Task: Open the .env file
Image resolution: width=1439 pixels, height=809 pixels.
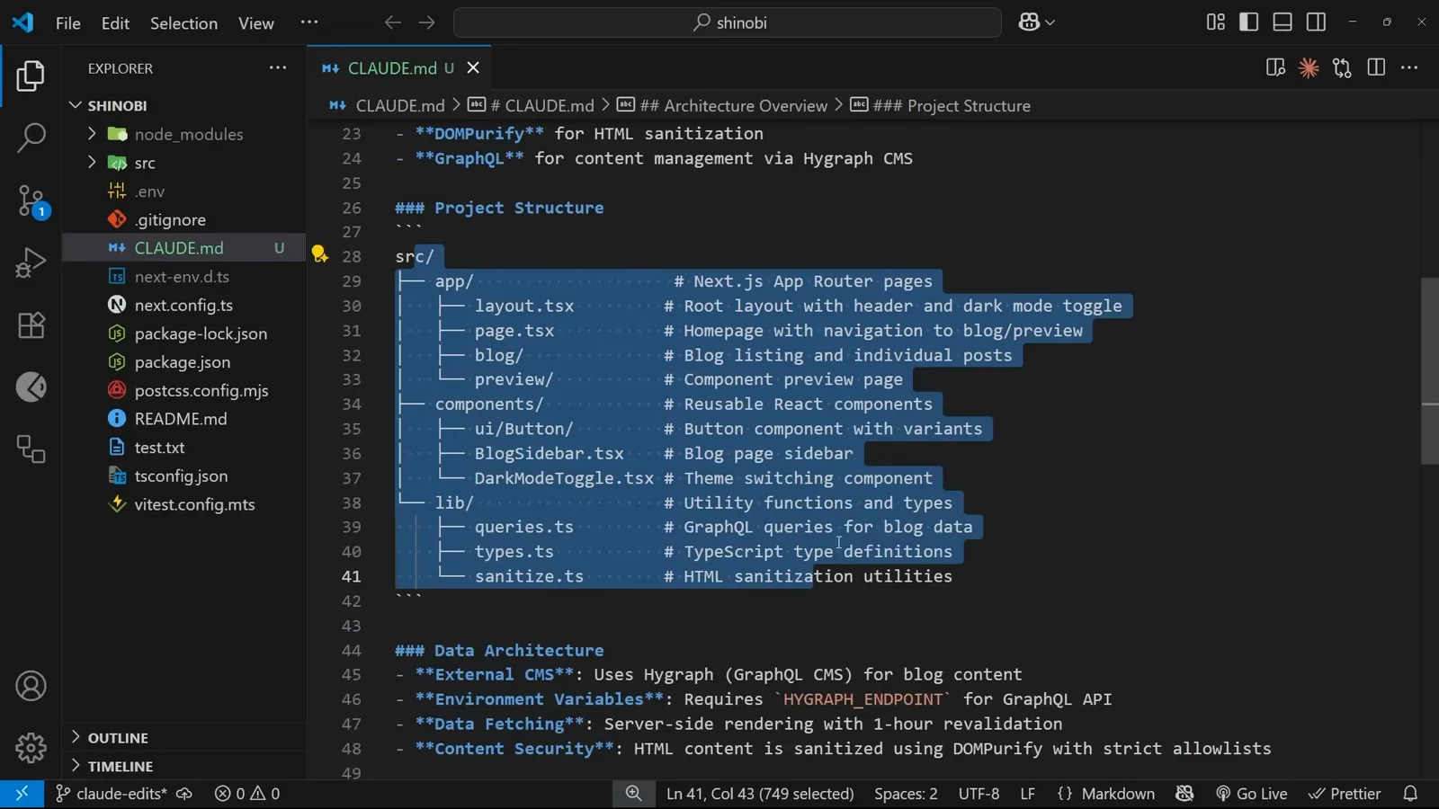Action: pyautogui.click(x=183, y=191)
